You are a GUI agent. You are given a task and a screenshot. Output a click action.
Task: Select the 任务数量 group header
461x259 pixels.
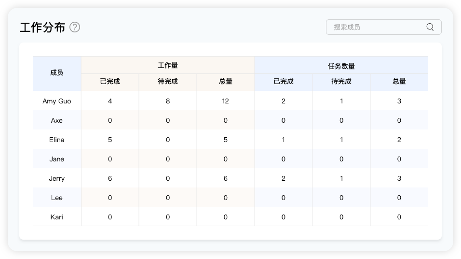(x=341, y=66)
